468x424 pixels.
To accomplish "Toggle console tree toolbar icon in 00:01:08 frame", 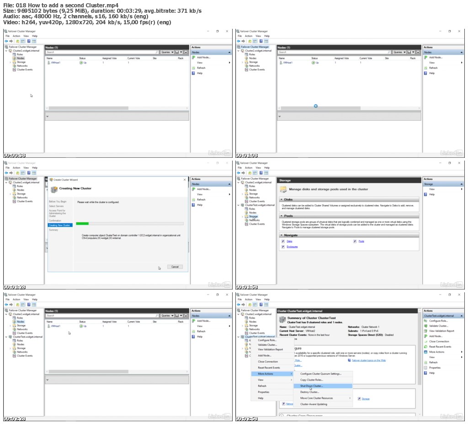I will coord(255,41).
